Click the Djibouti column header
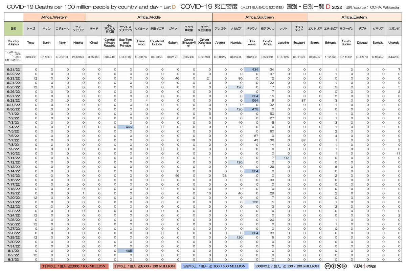The width and height of the screenshot is (406, 272). pyautogui.click(x=362, y=42)
